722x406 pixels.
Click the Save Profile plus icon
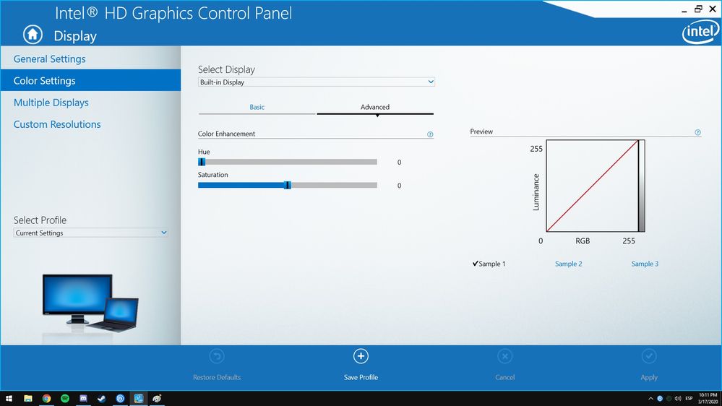point(361,356)
